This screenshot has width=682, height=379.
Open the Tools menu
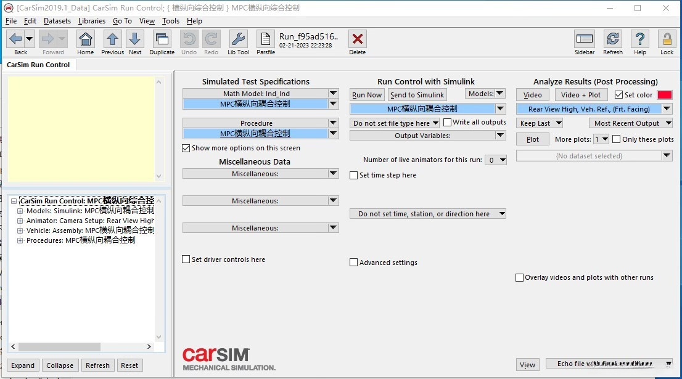click(170, 21)
